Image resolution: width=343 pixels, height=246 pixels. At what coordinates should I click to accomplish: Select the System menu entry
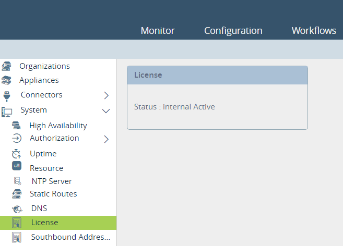(34, 110)
